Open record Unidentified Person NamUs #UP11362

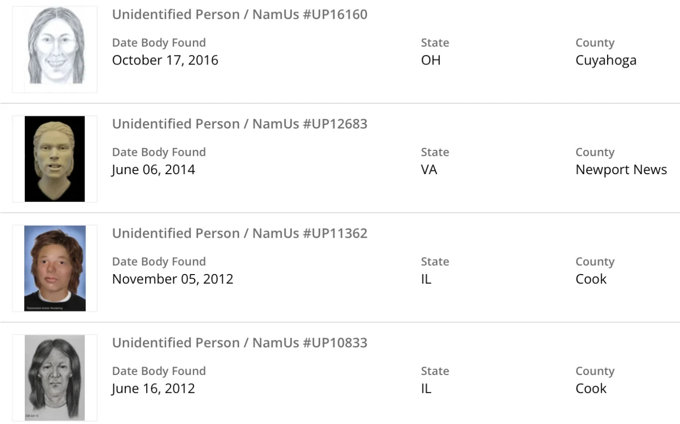point(239,233)
